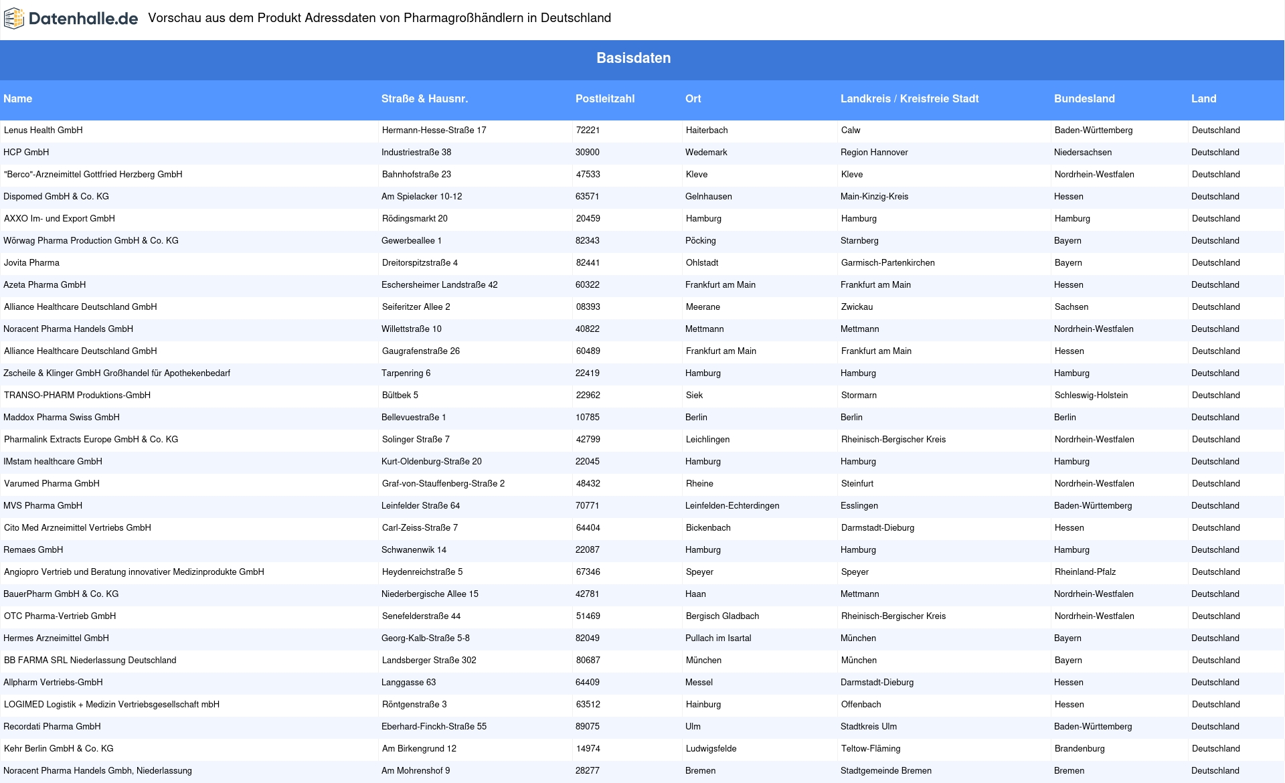The width and height of the screenshot is (1285, 783).
Task: Click the Ort column header
Action: 693,98
